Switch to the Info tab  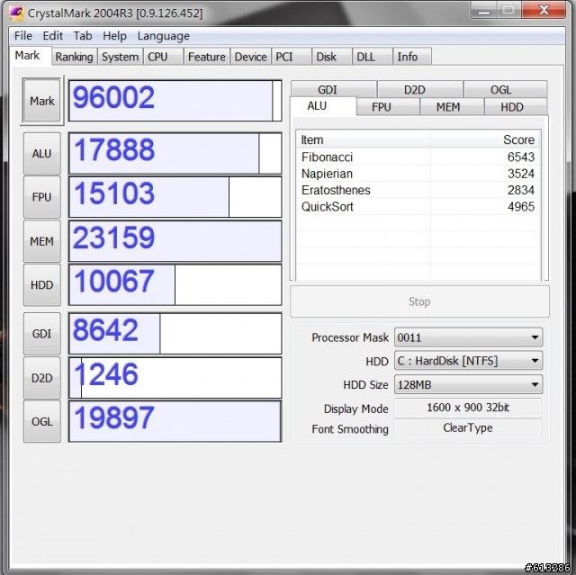[412, 57]
